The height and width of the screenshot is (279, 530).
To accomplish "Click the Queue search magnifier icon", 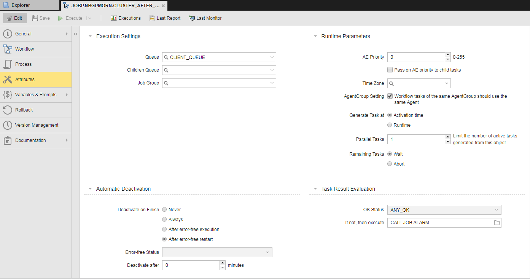I will [x=166, y=57].
